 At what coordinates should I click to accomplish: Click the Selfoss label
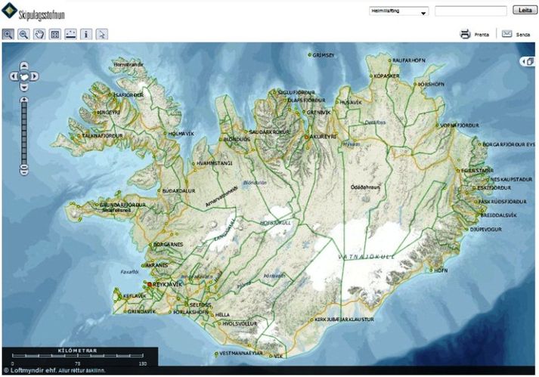click(x=200, y=304)
